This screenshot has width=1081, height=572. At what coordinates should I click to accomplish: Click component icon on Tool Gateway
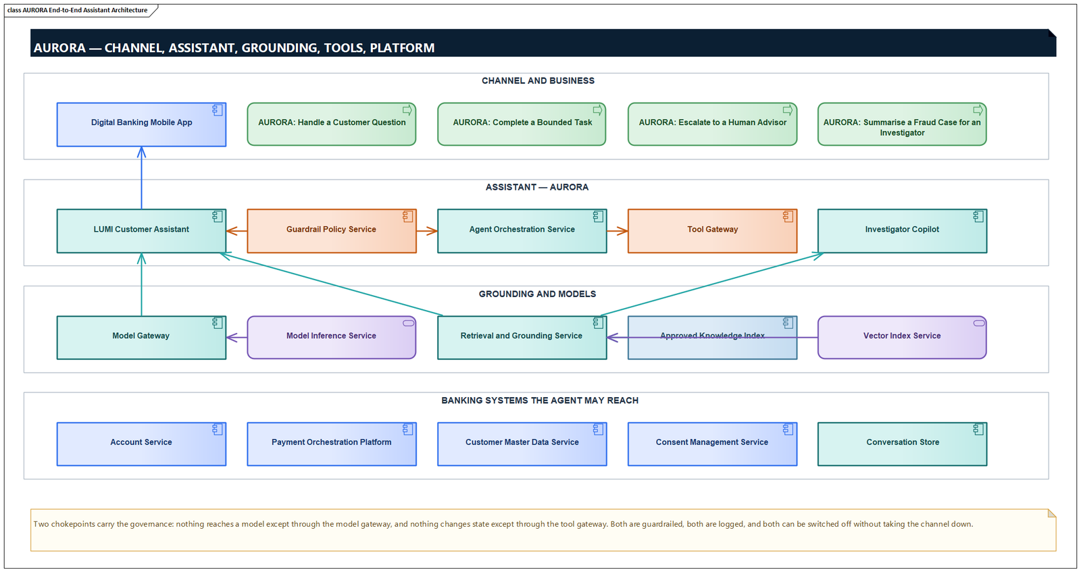(788, 217)
